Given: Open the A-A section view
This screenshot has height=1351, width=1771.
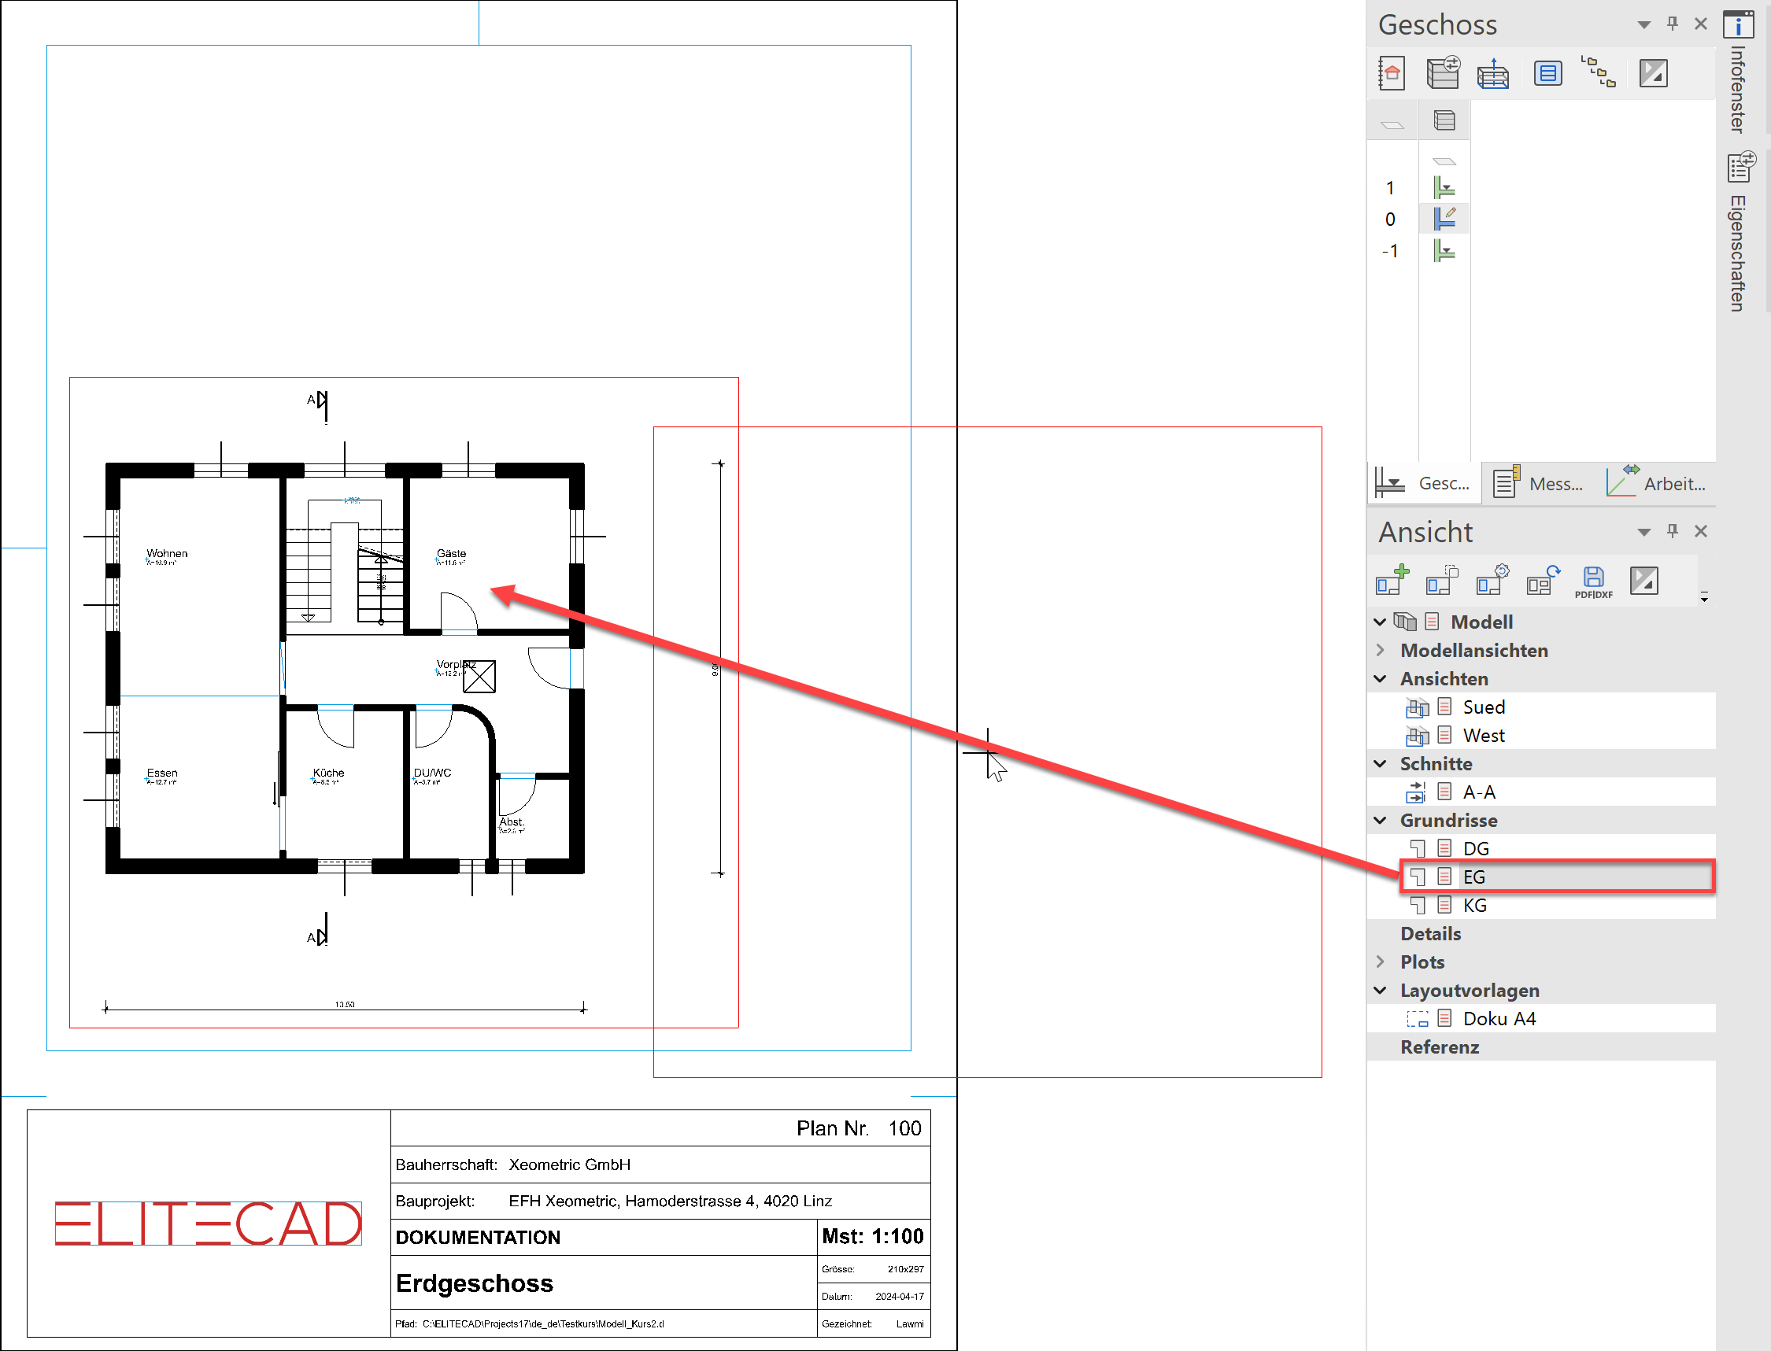Looking at the screenshot, I should 1479,792.
